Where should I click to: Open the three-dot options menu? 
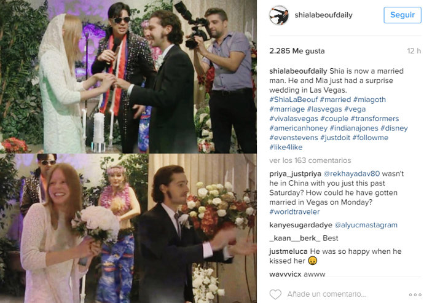tap(415, 294)
